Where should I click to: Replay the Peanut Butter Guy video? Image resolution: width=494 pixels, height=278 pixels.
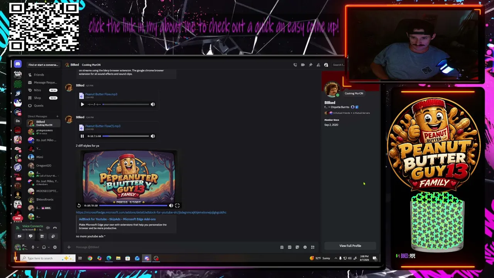click(79, 206)
